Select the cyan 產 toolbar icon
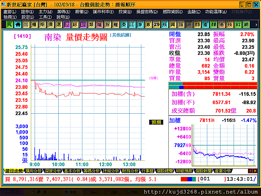The height and width of the screenshot is (196, 261). coord(205,25)
